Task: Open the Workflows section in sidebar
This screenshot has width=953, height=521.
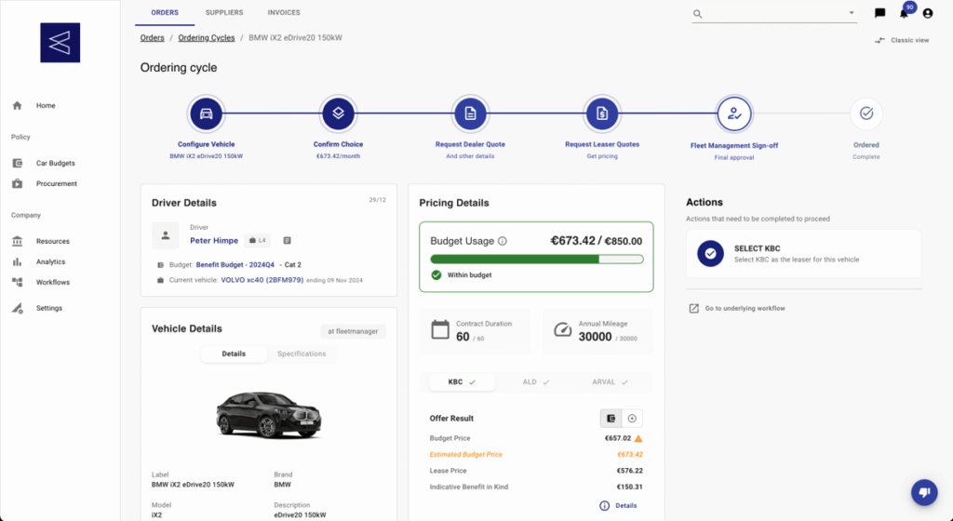Action: 52,282
